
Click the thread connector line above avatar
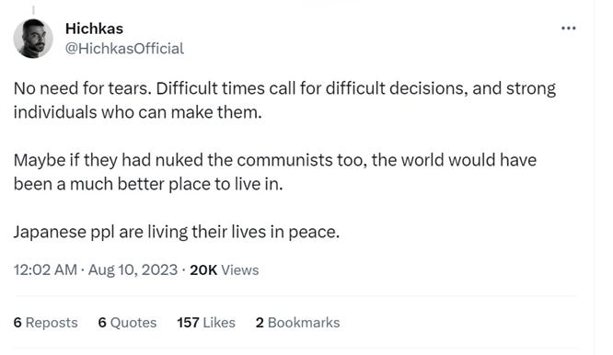(33, 10)
